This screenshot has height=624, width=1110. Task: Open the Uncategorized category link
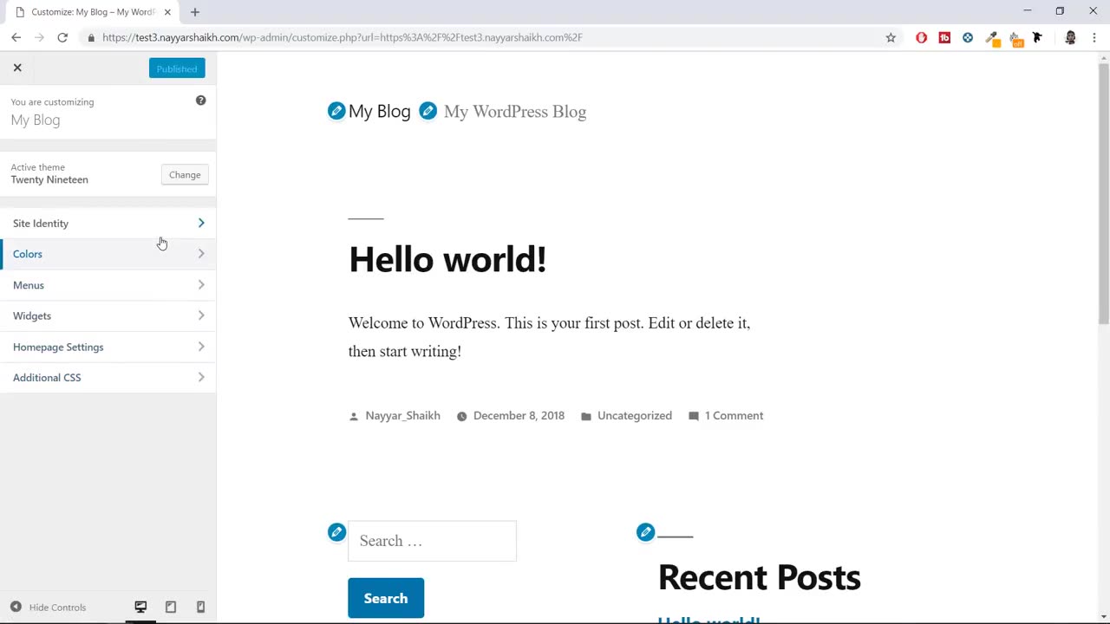tap(635, 416)
